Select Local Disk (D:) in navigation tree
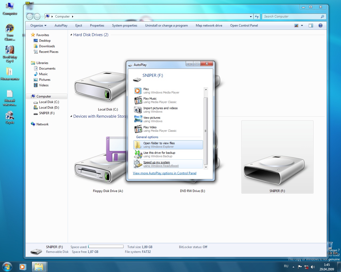The width and height of the screenshot is (341, 272). pos(49,108)
